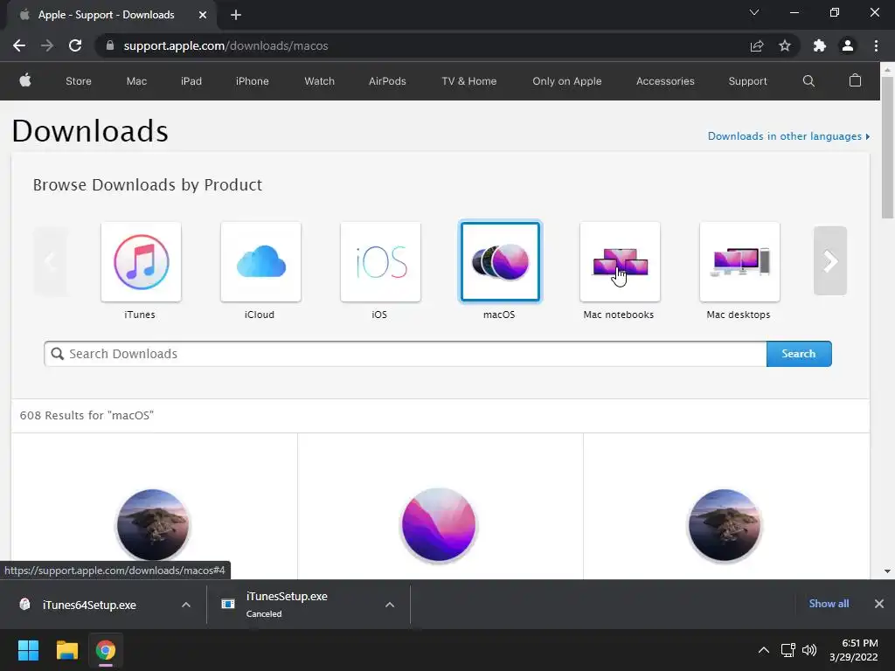Bookmark this page with the star icon
This screenshot has height=671, width=895.
click(785, 45)
